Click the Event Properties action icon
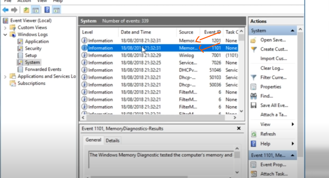Screen dimensions: 329x178 tap(254, 164)
